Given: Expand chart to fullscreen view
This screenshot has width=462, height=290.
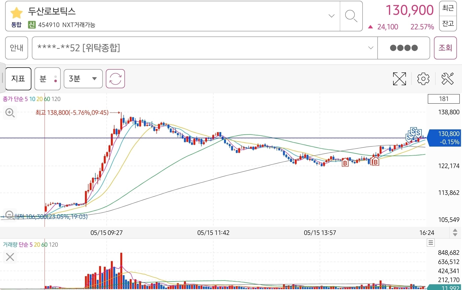Looking at the screenshot, I should point(399,79).
